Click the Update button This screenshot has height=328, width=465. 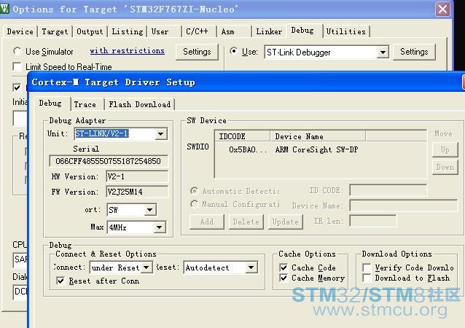point(285,222)
